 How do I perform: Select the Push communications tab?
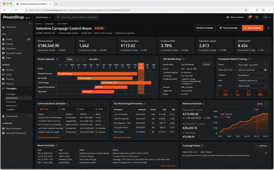80,109
